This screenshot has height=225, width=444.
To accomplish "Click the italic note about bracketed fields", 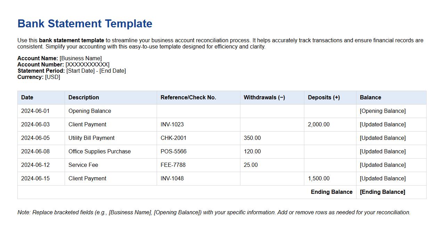I will [214, 212].
